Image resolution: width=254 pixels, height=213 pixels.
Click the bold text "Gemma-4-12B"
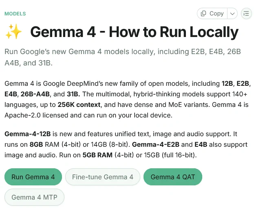point(28,134)
